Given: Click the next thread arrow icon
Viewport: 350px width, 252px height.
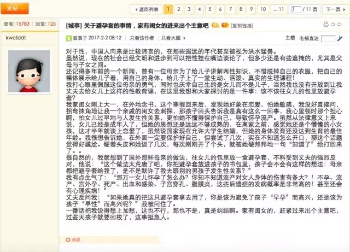Looking at the screenshot, I should pos(341,25).
